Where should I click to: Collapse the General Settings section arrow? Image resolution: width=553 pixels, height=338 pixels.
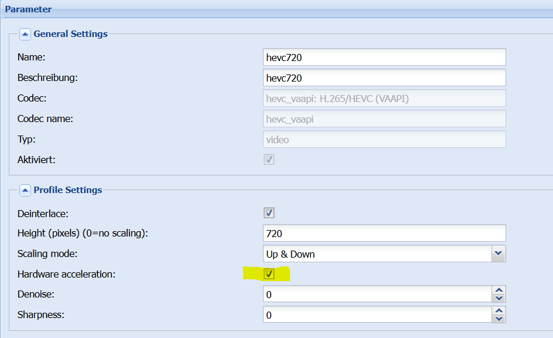25,34
